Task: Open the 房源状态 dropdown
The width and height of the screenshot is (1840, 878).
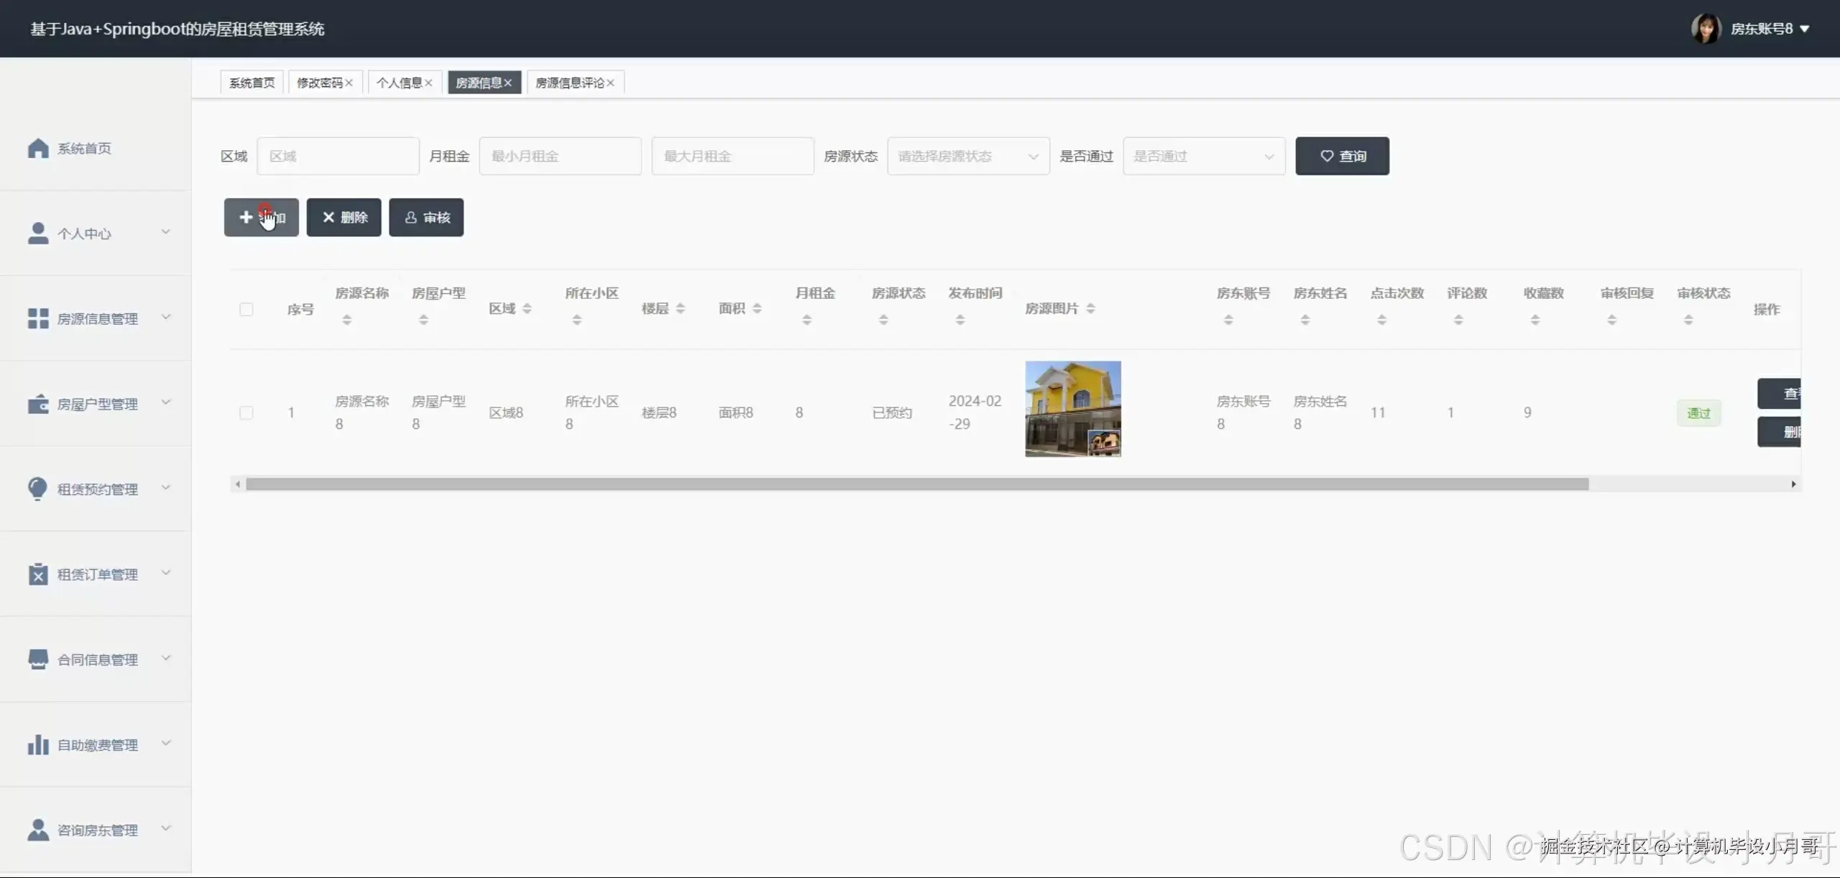Action: 967,156
